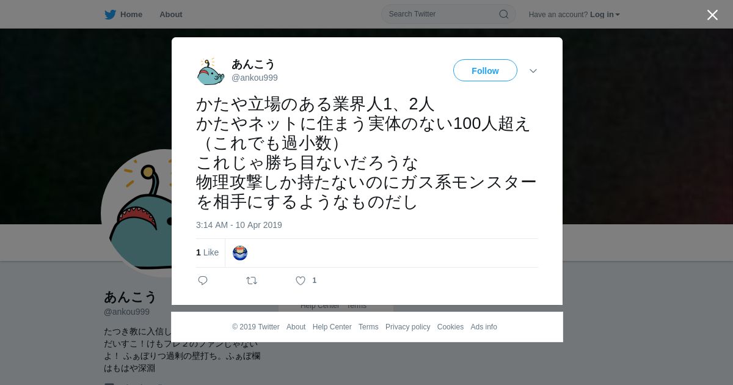This screenshot has width=733, height=385.
Task: Follow the user ankou999
Action: (485, 70)
